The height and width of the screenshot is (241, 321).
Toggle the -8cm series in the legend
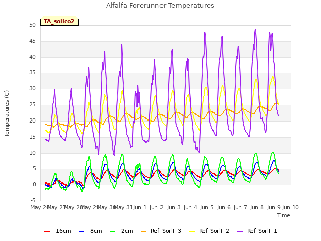90,231
